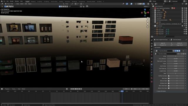Switch to Geometry Nodes workspace tab
188x106 pixels.
(91, 1)
